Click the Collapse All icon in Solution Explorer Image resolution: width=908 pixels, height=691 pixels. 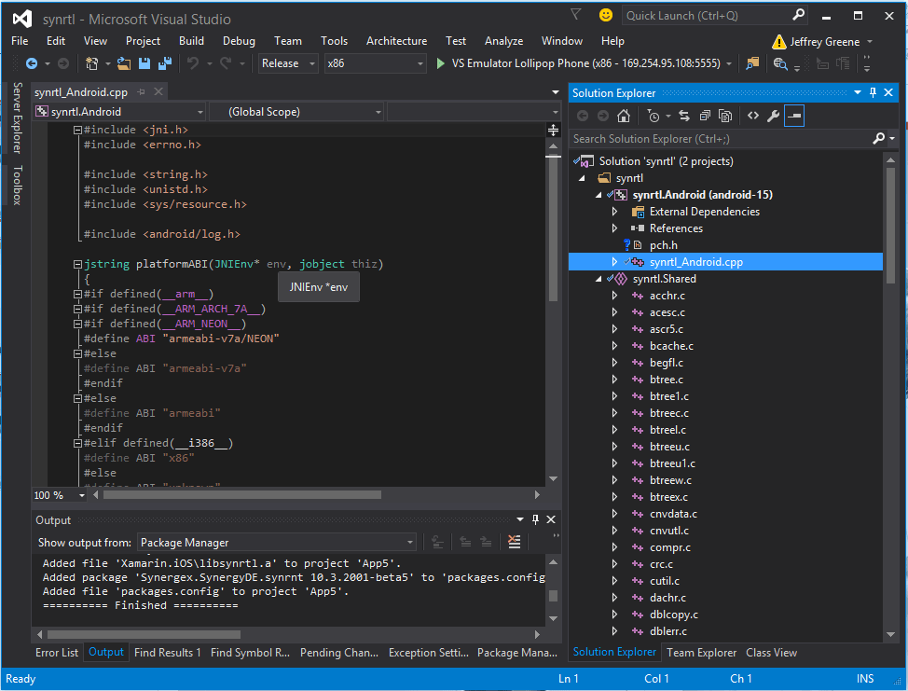(x=705, y=116)
